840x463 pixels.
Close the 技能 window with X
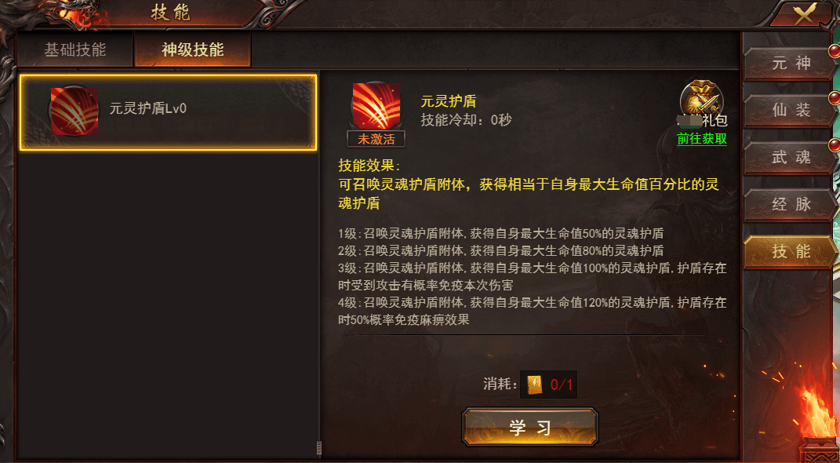(x=804, y=14)
